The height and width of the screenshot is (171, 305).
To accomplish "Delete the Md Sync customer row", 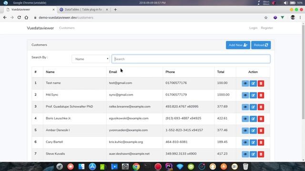I will click(261, 95).
